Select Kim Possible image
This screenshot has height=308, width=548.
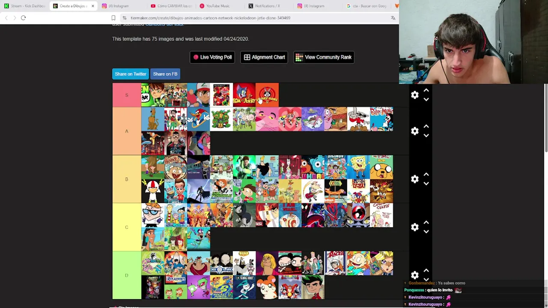pos(221,191)
